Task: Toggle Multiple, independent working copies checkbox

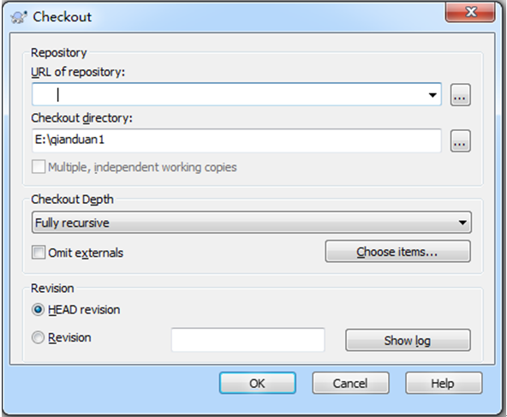Action: 39,167
